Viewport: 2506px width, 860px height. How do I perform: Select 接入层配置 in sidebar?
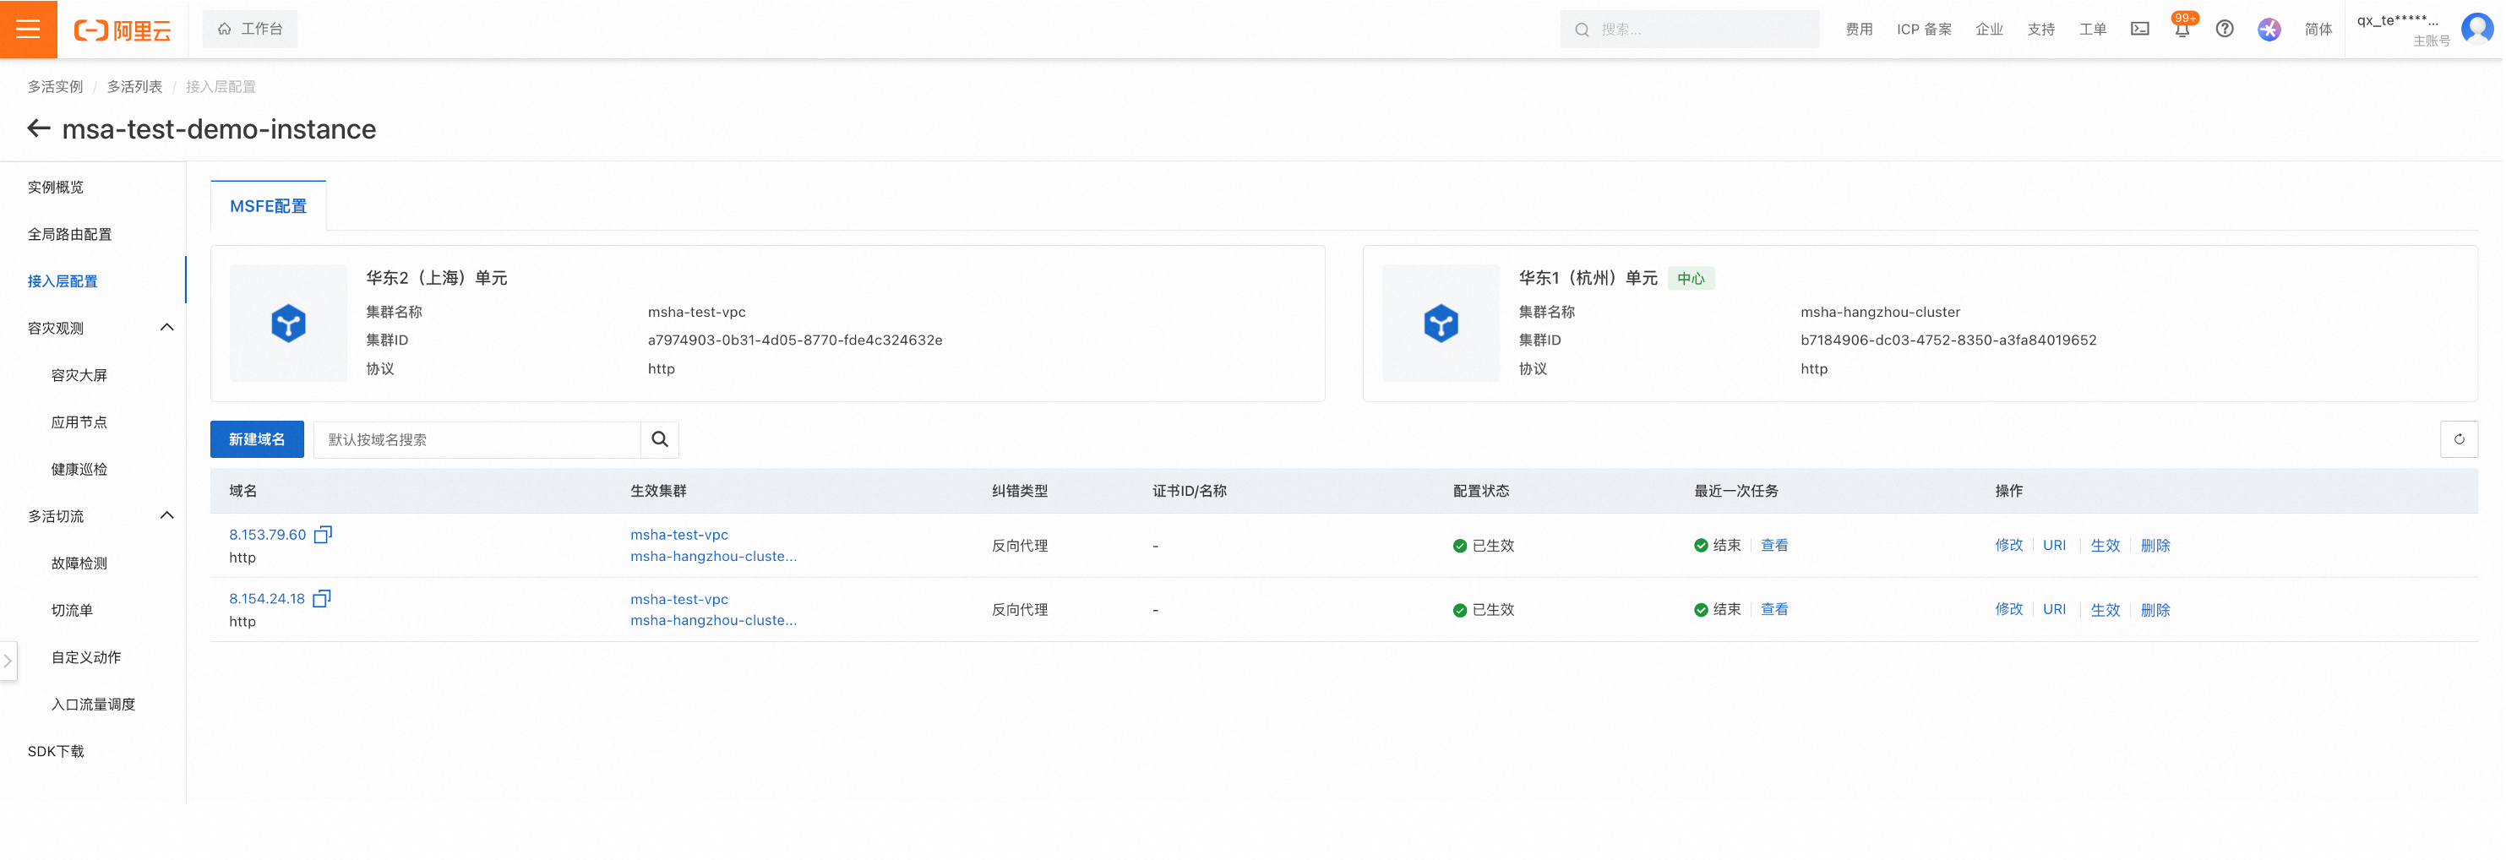click(63, 281)
